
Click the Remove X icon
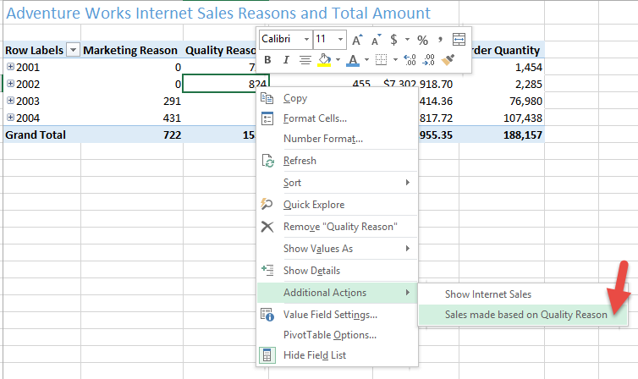point(267,227)
